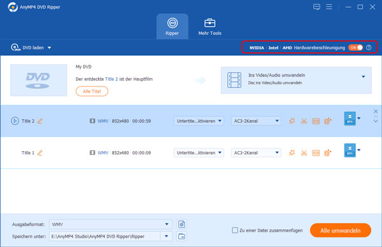Viewport: 382px width, 247px height.
Task: Expand the format arrow for Title 2
Action: [359, 119]
